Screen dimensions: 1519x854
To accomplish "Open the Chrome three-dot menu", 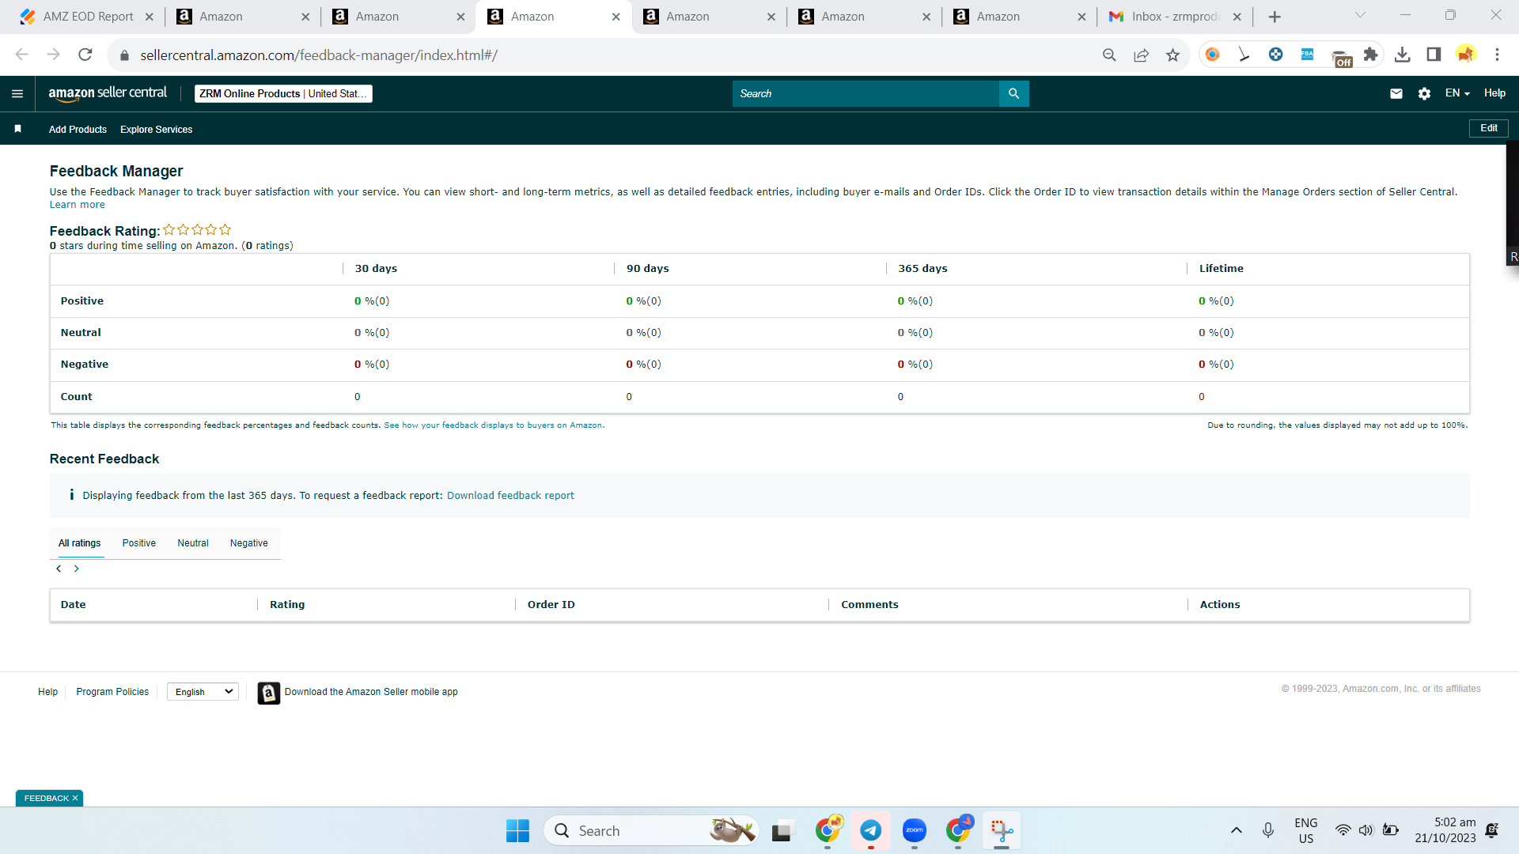I will click(x=1497, y=55).
